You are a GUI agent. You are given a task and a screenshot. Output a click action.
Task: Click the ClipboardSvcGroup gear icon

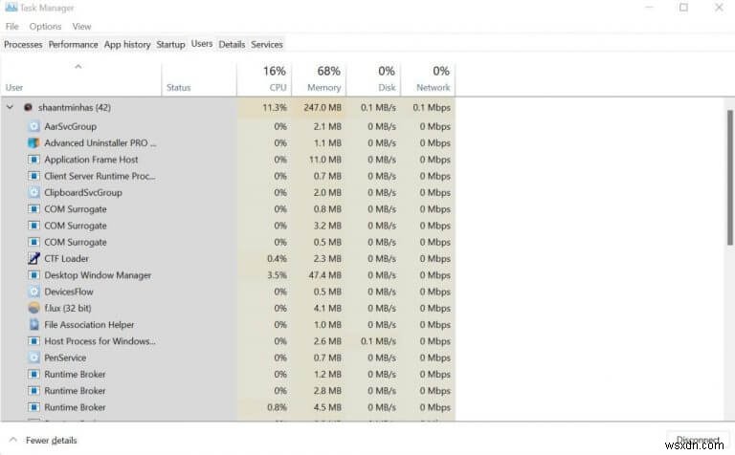tap(33, 192)
